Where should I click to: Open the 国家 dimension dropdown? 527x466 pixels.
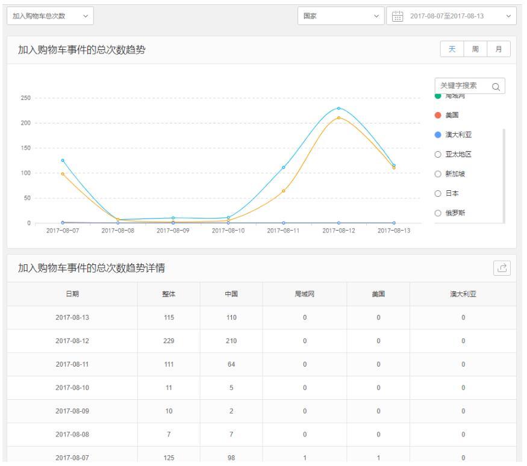[x=341, y=16]
